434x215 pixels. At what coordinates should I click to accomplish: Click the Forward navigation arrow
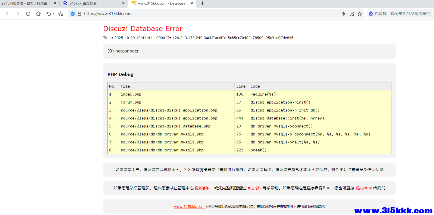pos(17,13)
